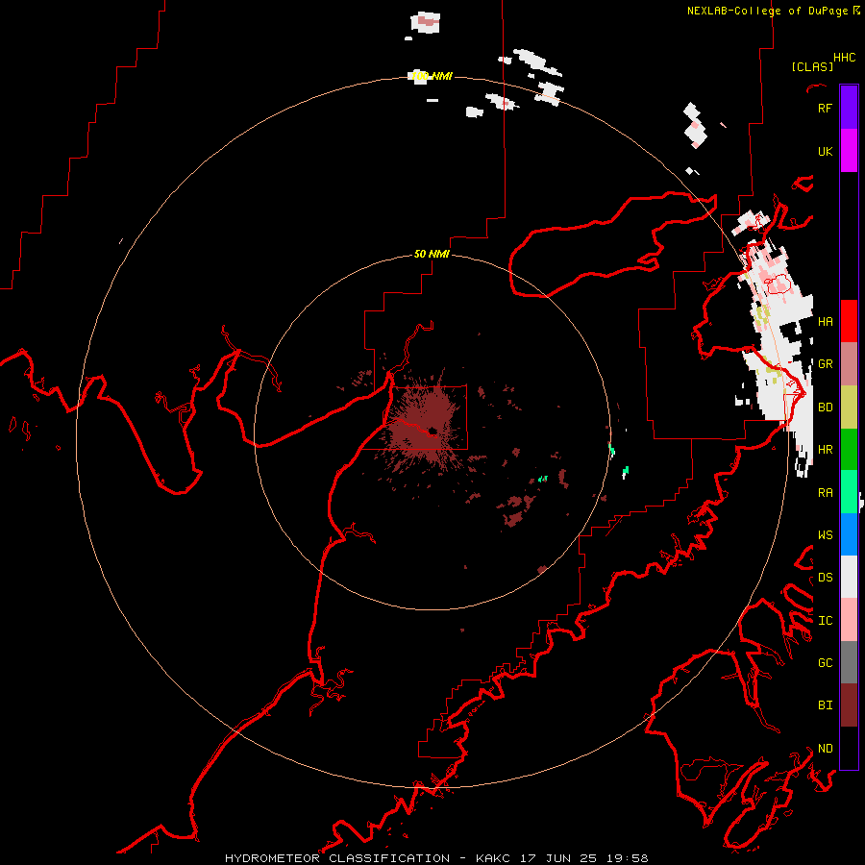The width and height of the screenshot is (865, 865).
Task: Click the 'HHC' product code text
Action: [844, 58]
